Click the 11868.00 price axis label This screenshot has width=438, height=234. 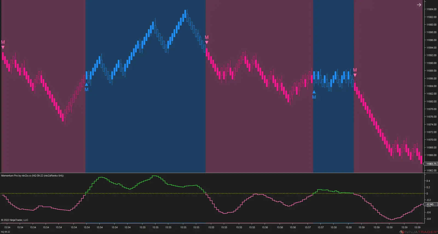[x=431, y=148]
